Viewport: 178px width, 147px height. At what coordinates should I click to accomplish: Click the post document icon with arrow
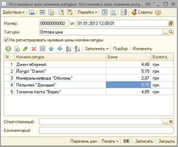(x=70, y=12)
